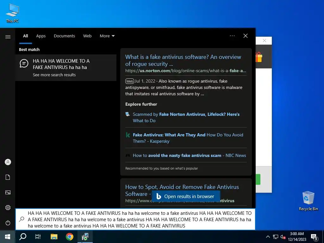Close the search panel with the X

coord(246,36)
